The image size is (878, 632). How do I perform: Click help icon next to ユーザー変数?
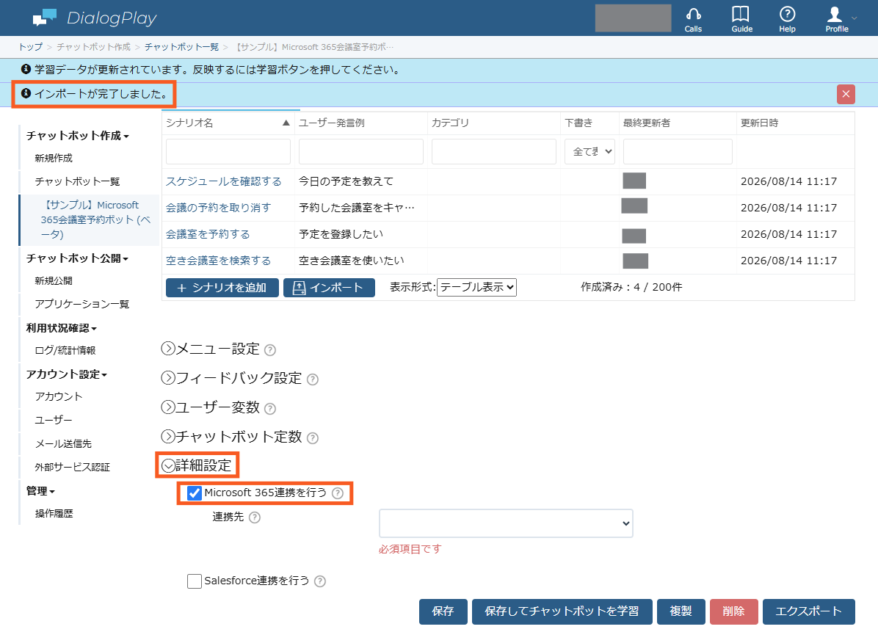(270, 409)
